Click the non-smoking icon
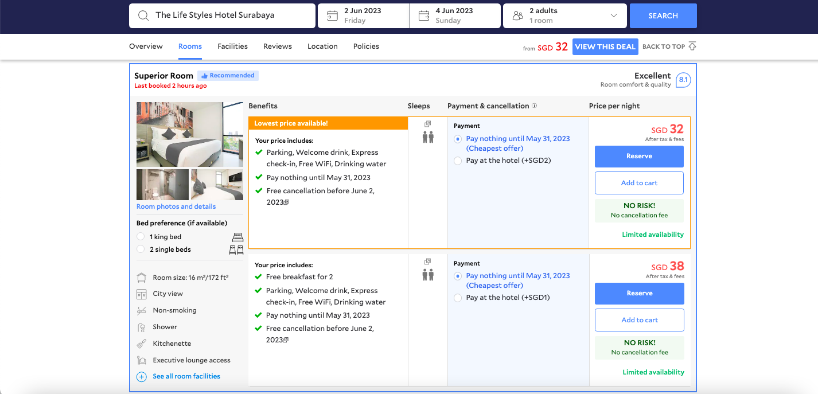This screenshot has height=394, width=818. click(x=142, y=311)
